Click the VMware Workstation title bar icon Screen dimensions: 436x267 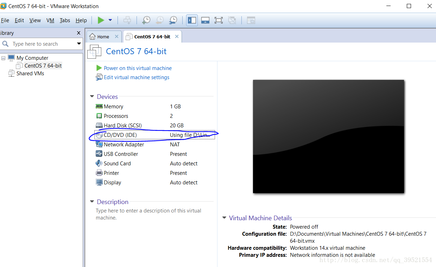coord(3,6)
